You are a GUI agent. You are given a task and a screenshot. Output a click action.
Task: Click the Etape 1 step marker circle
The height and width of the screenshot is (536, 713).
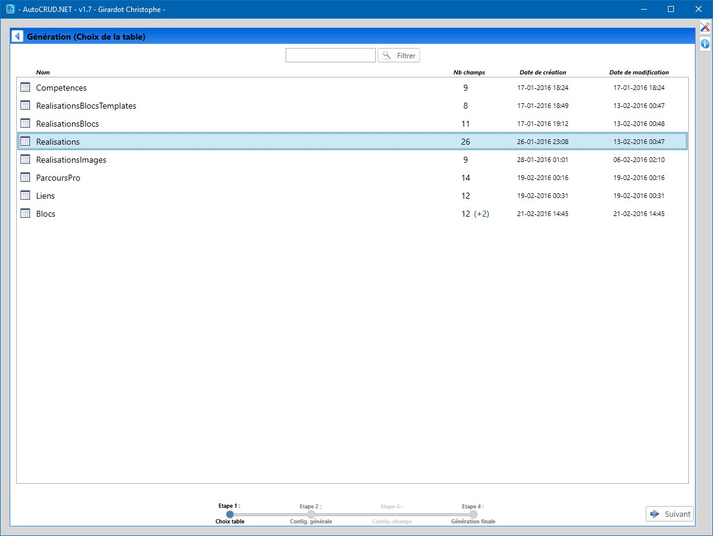tap(230, 514)
